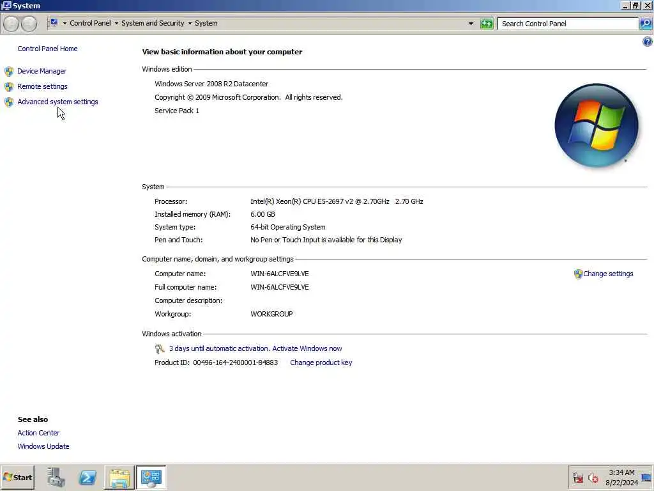Click the Advanced system settings shield icon
The width and height of the screenshot is (654, 491).
click(9, 102)
